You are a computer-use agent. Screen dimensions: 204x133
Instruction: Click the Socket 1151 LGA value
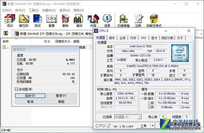click(x=141, y=55)
